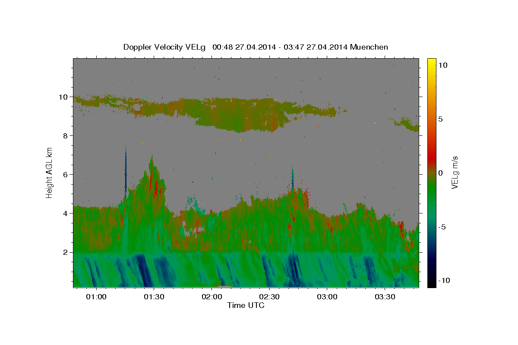Image resolution: width=518 pixels, height=345 pixels.
Task: Click the colorbar value 5
Action: click(440, 119)
